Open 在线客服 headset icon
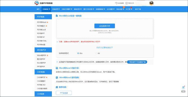This screenshot has height=97, width=188. coord(116,3)
